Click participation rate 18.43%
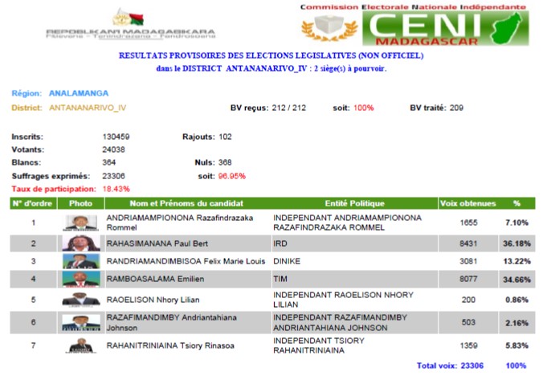Viewport: 547px width, 380px height. (x=116, y=189)
